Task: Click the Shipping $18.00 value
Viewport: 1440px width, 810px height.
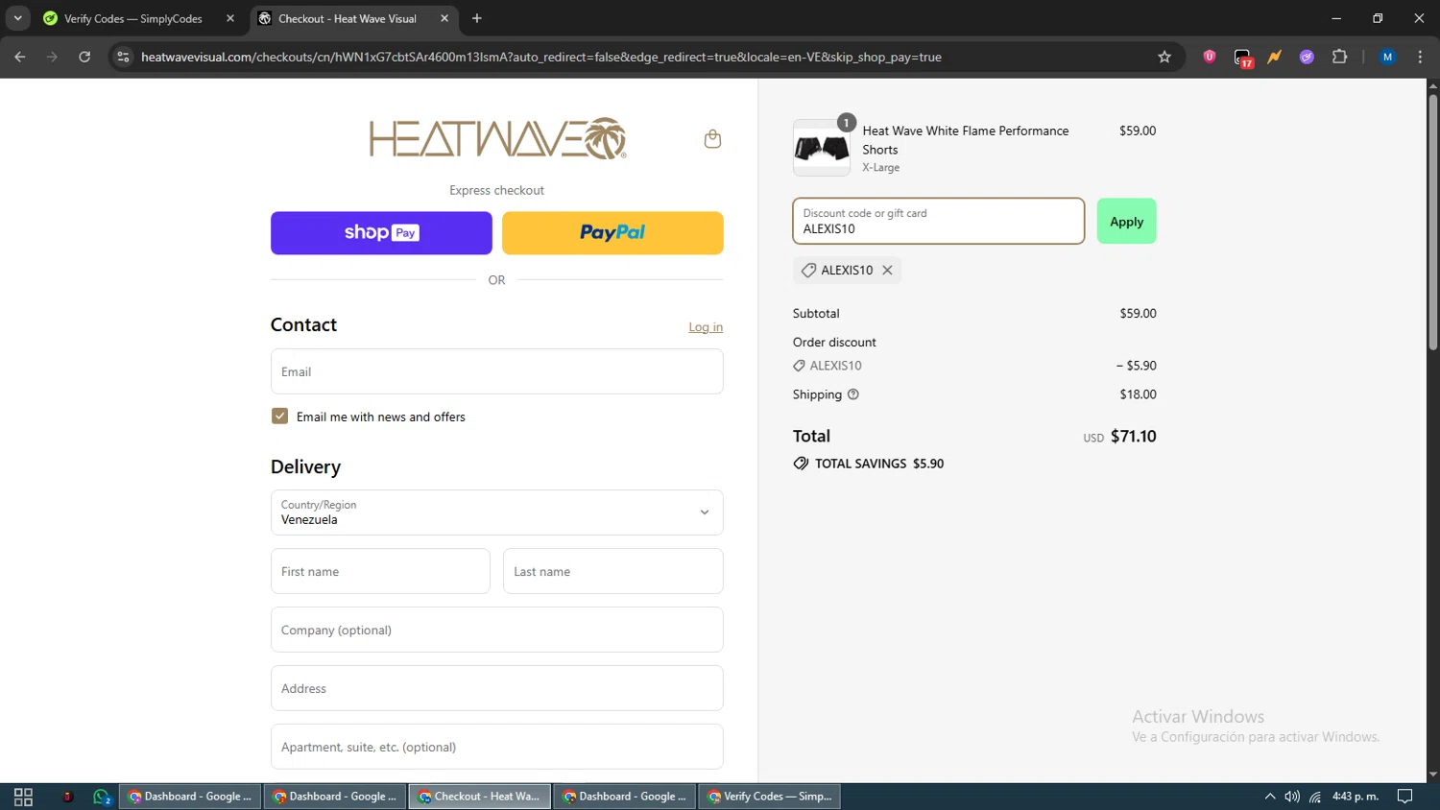Action: (x=1138, y=394)
